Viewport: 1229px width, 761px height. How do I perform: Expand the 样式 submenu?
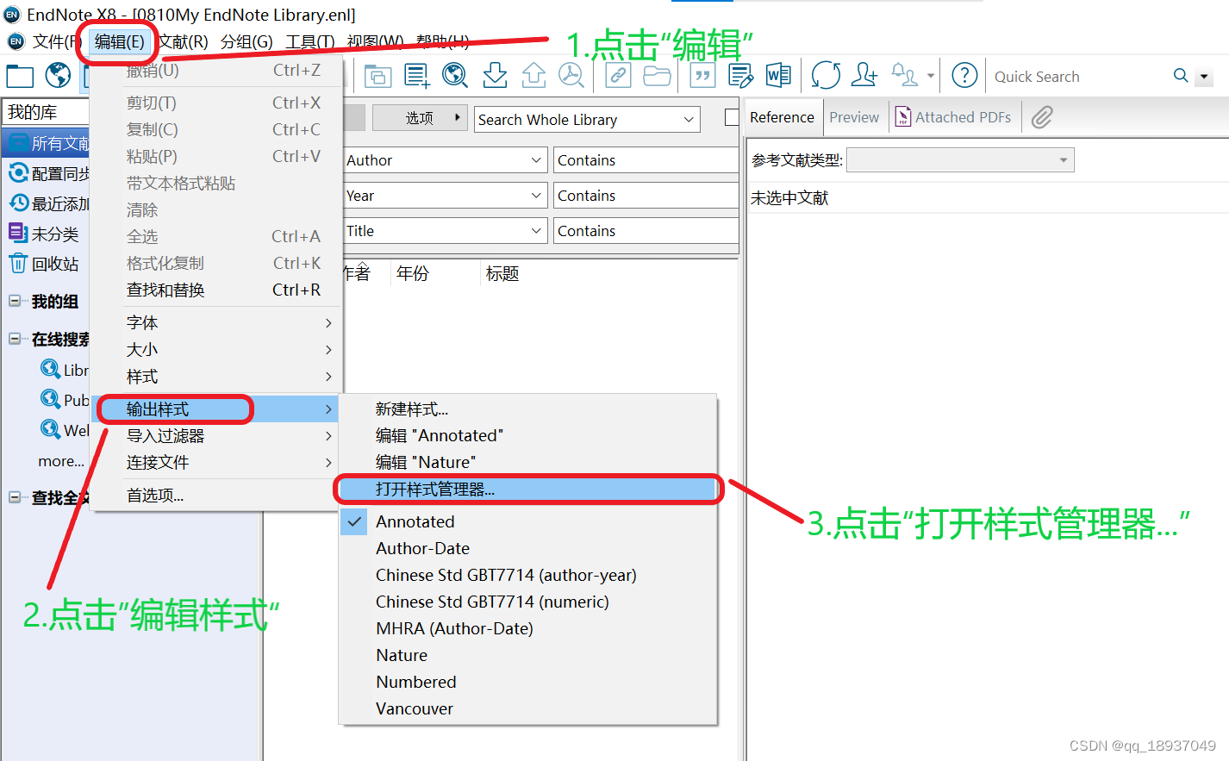tap(217, 377)
